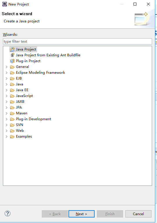The width and height of the screenshot is (157, 223).
Task: Click the Cancel button
Action: click(x=138, y=214)
